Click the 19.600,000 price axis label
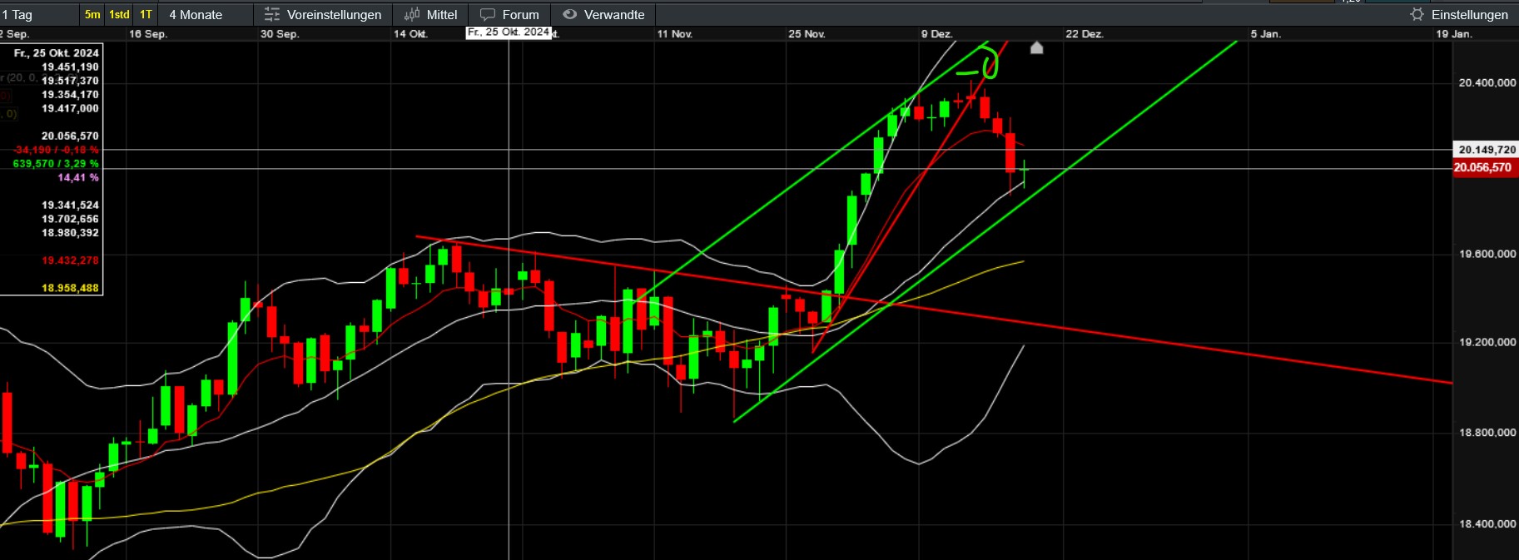This screenshot has height=560, width=1519. click(1487, 255)
